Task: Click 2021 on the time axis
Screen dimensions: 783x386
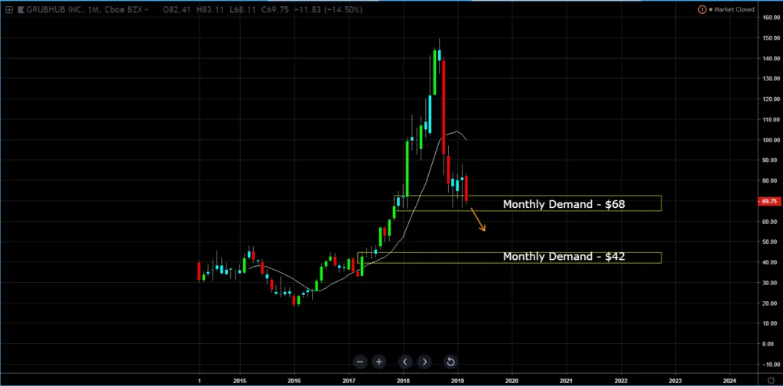Action: tap(567, 380)
